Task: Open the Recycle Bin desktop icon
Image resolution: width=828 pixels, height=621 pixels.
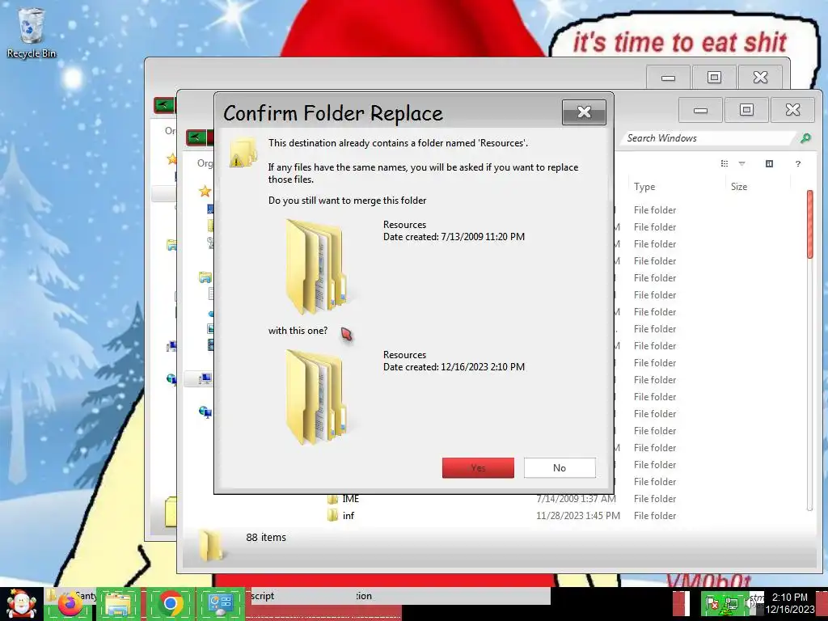Action: click(x=32, y=32)
